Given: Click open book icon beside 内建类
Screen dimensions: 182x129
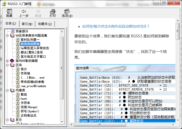Looking at the screenshot, I should click(12, 90).
